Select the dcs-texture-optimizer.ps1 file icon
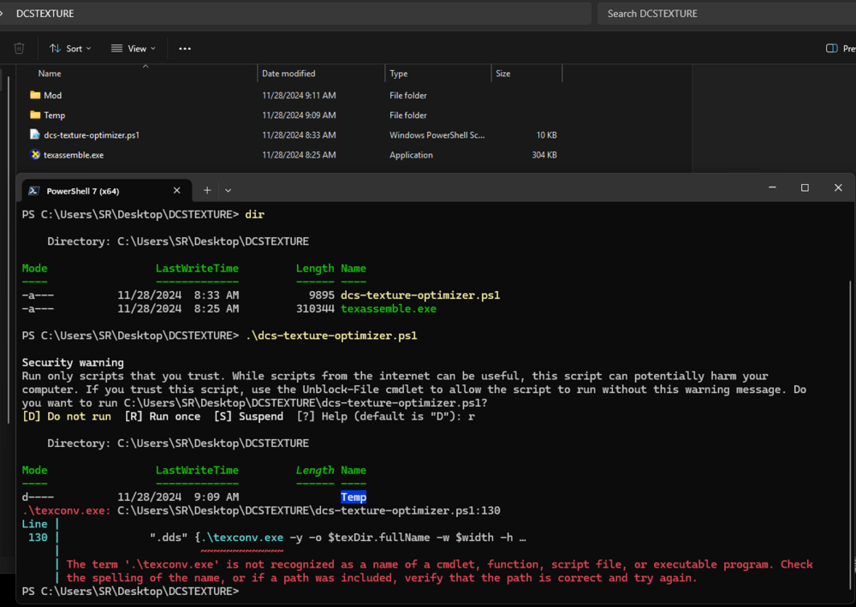 pyautogui.click(x=35, y=134)
